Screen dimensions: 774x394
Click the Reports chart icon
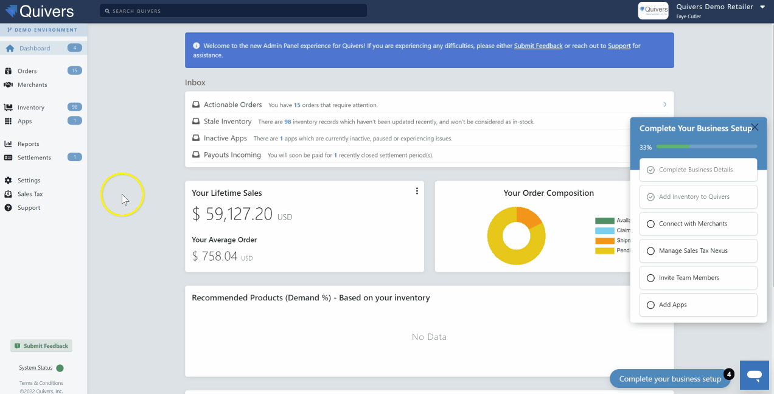pos(9,144)
